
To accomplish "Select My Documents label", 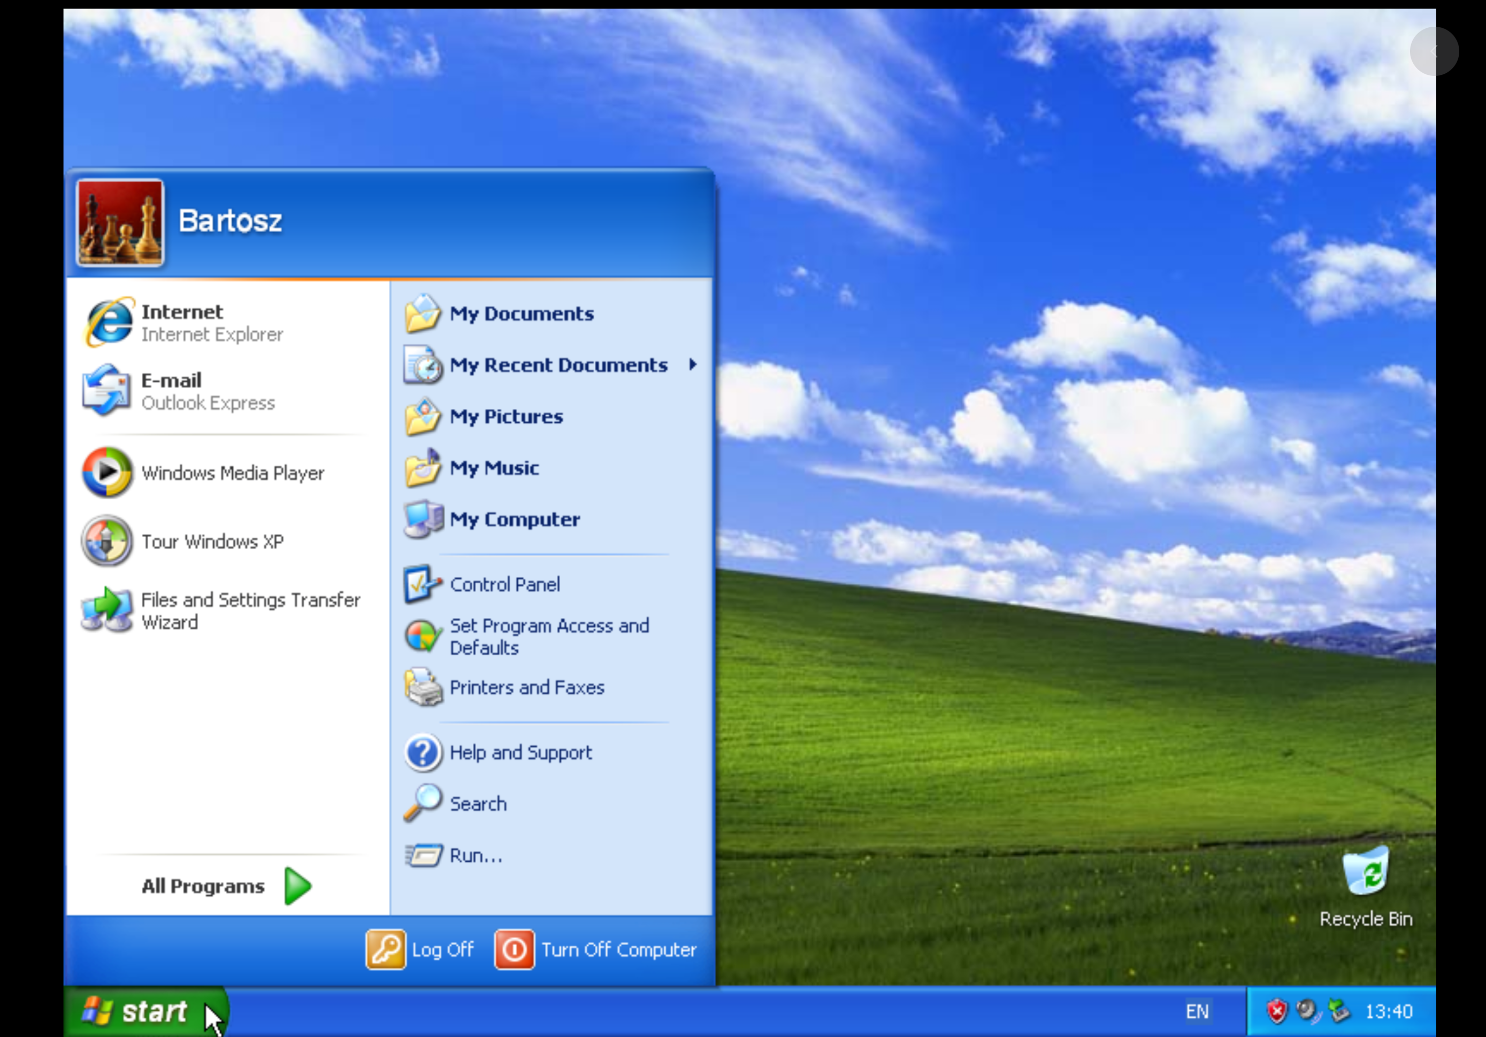I will (x=522, y=314).
